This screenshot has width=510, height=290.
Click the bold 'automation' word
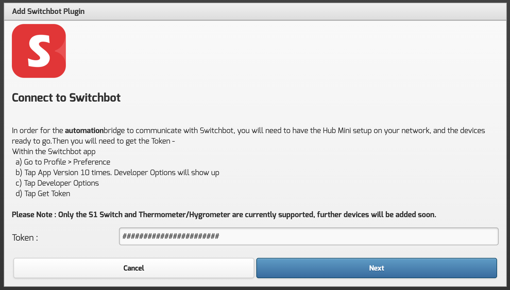84,131
